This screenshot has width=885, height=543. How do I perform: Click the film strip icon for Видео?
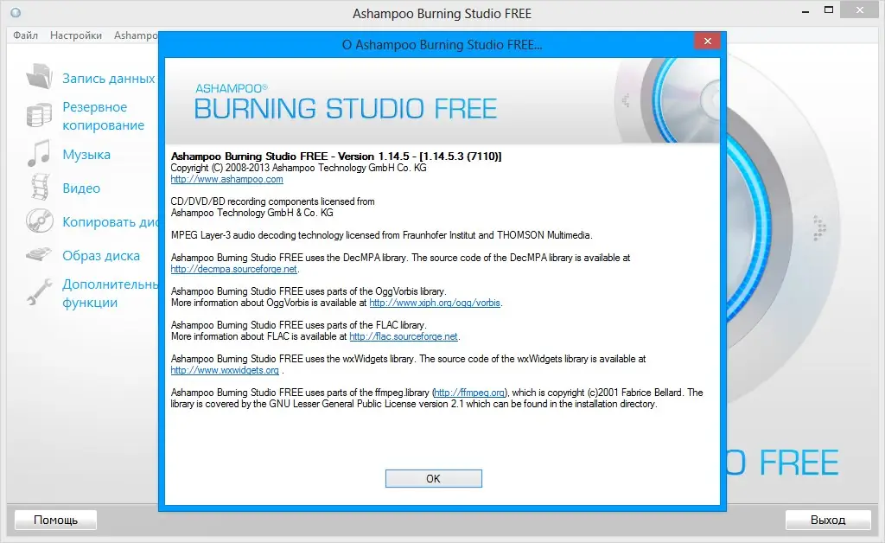pos(40,187)
